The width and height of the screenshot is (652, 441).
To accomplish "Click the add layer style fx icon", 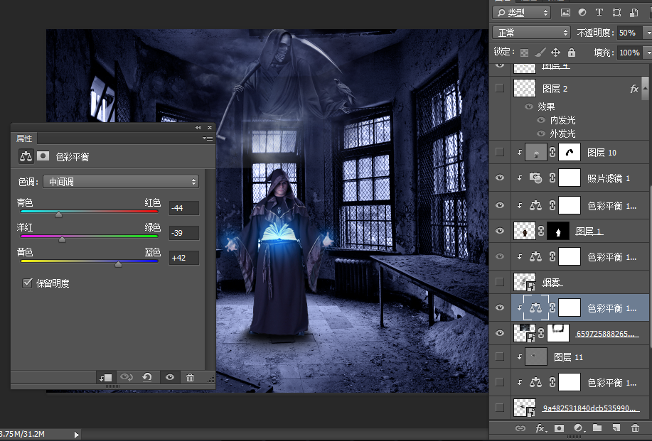I will [540, 428].
